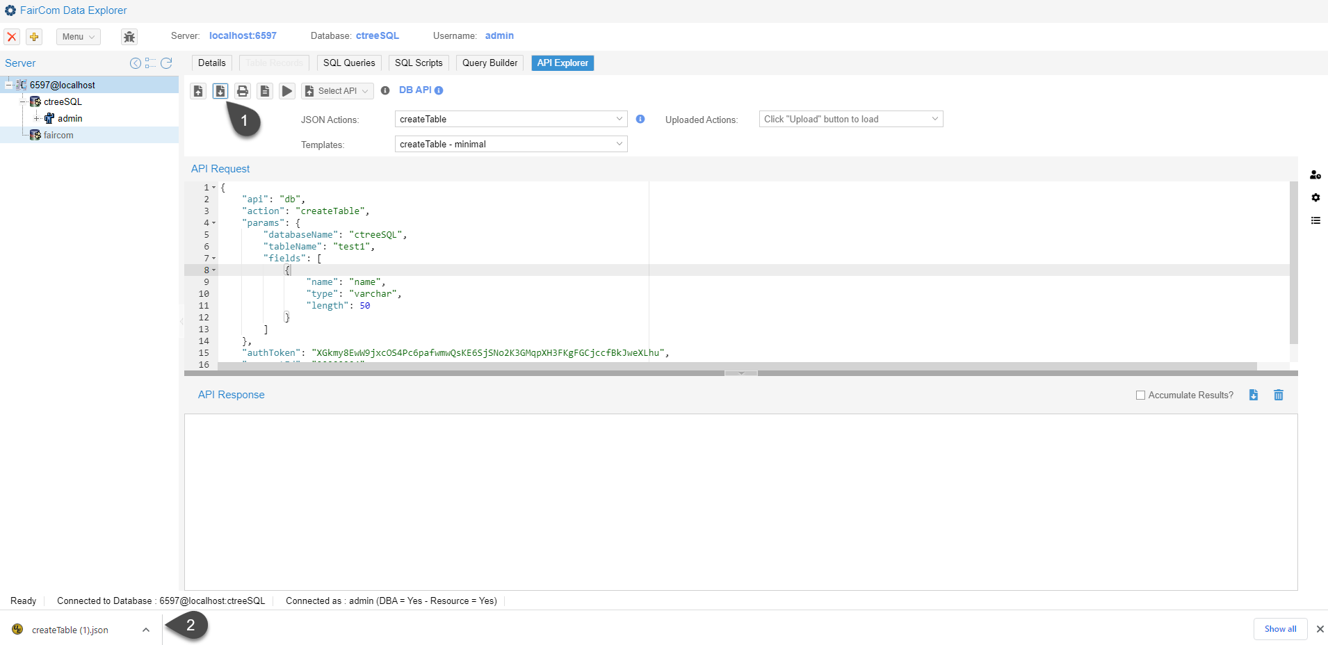Clear the API response with trash icon

(x=1279, y=395)
